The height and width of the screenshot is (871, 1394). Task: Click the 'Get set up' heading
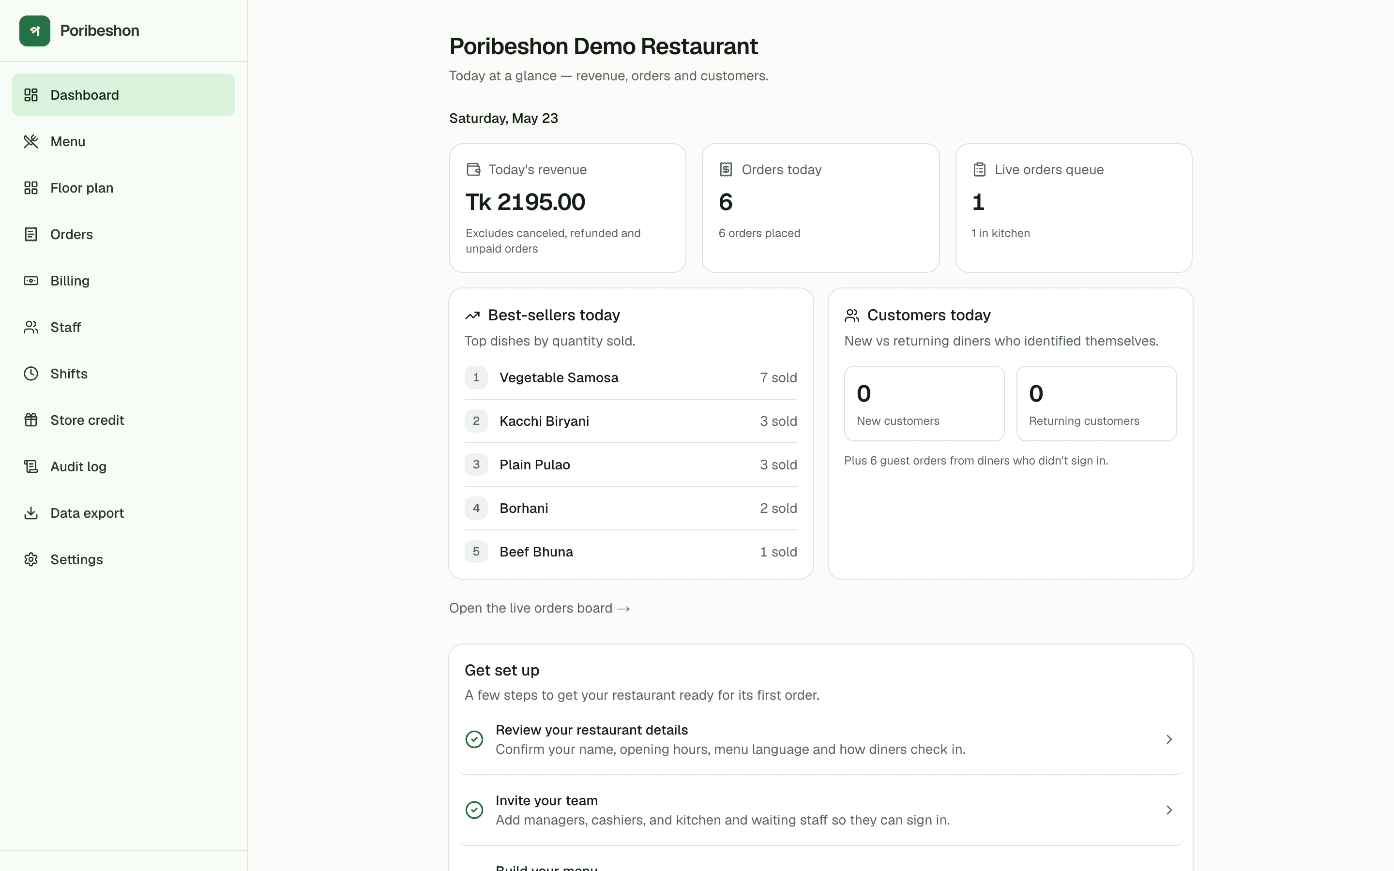(x=502, y=671)
